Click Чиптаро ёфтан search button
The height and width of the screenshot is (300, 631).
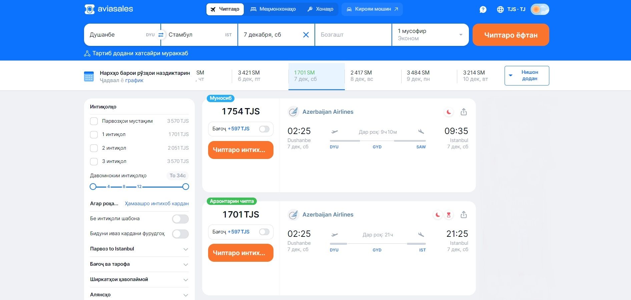pyautogui.click(x=511, y=35)
